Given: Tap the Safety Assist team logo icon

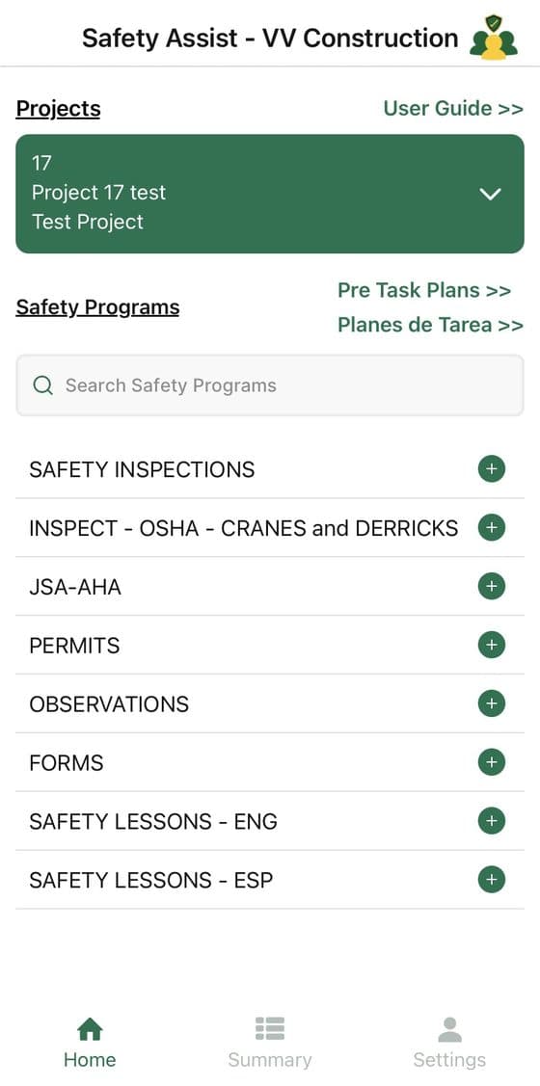Looking at the screenshot, I should (x=494, y=38).
